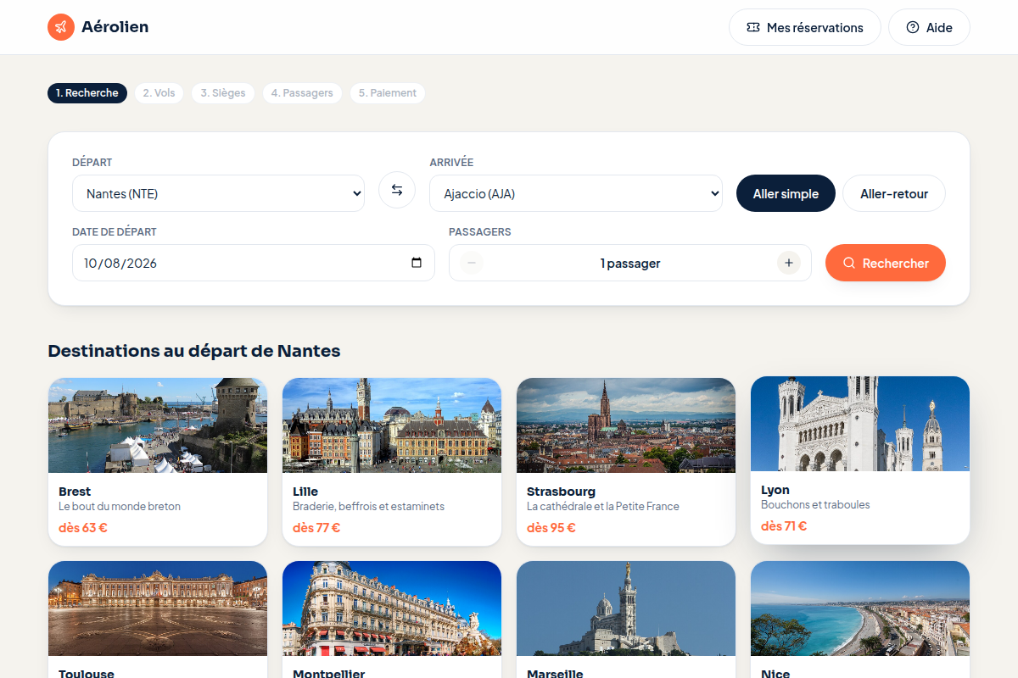Select Aller simple trip type
This screenshot has width=1018, height=678.
coord(786,193)
